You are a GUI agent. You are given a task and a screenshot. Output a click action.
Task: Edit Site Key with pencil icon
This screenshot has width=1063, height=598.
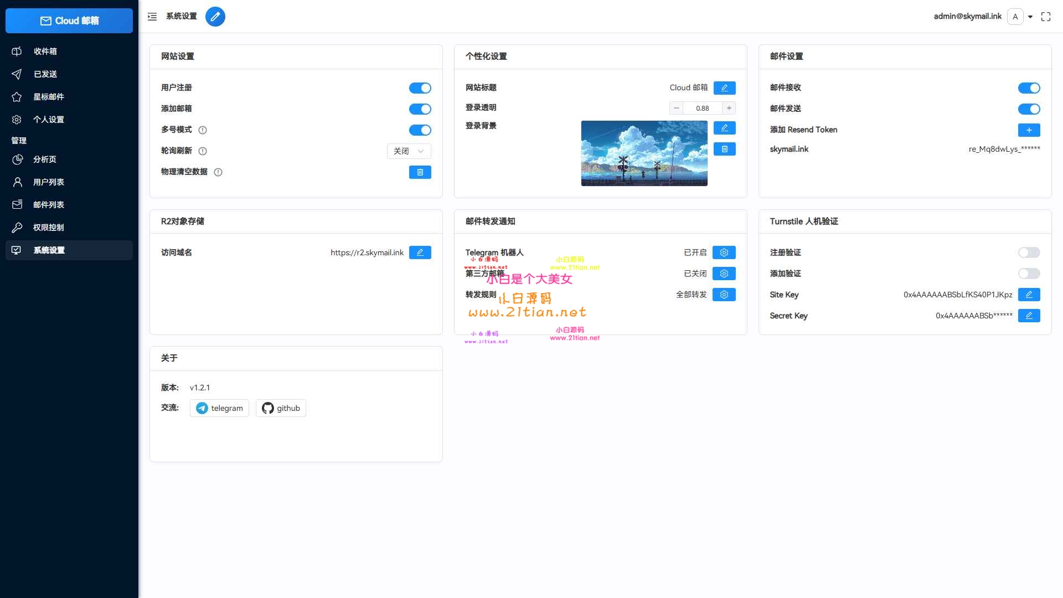coord(1029,295)
